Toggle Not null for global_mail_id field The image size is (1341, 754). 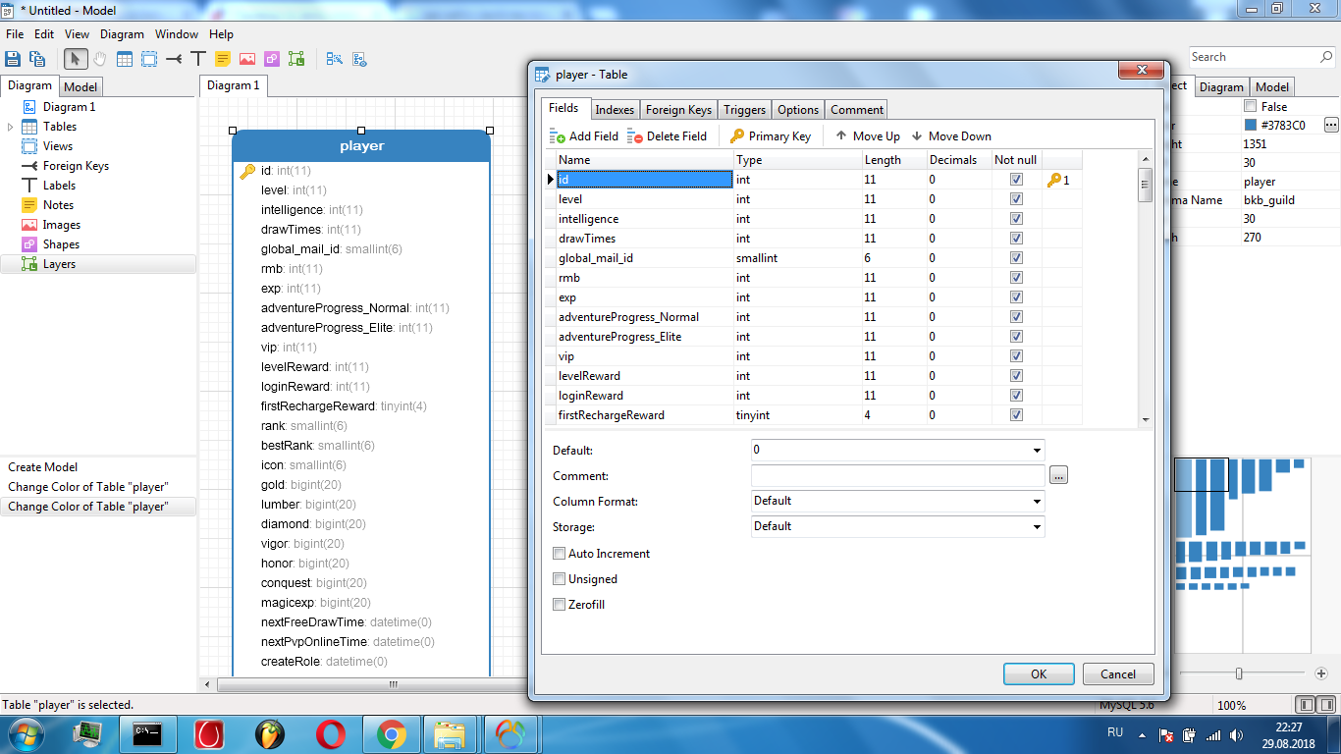[1016, 258]
